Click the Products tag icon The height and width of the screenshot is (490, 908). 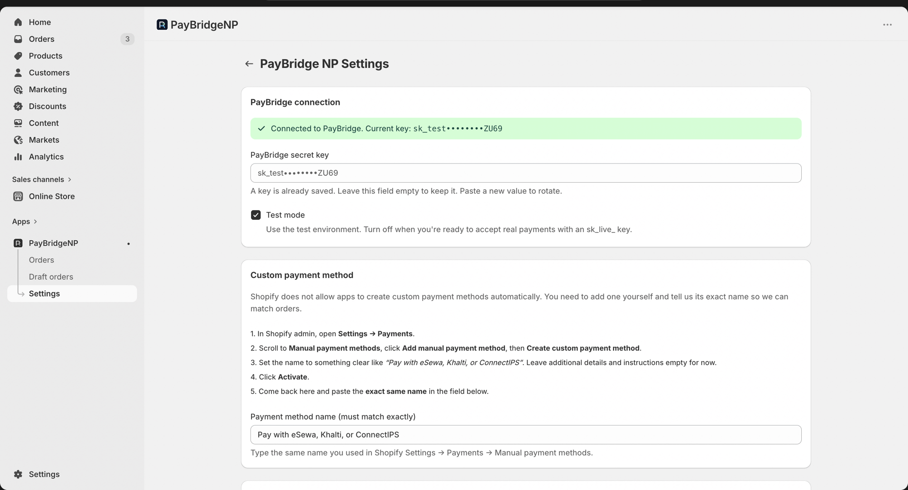tap(18, 56)
